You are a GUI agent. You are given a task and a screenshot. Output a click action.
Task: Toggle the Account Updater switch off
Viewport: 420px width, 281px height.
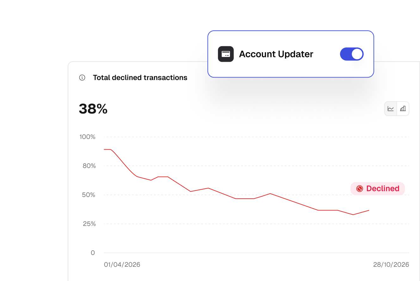[x=352, y=54]
